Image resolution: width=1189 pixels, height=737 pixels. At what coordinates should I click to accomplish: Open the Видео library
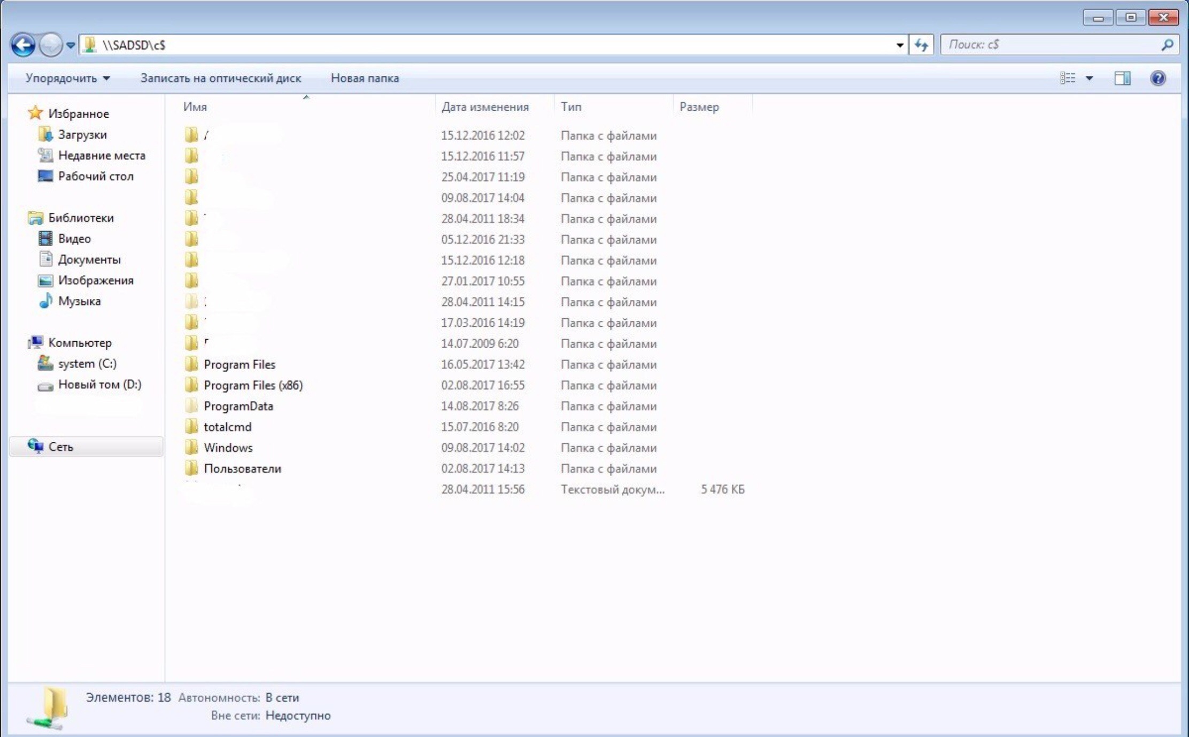[x=74, y=239]
